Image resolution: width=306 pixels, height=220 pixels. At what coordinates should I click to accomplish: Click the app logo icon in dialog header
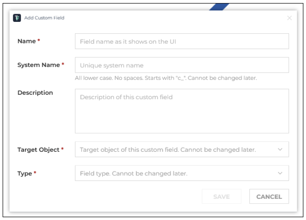pos(17,18)
